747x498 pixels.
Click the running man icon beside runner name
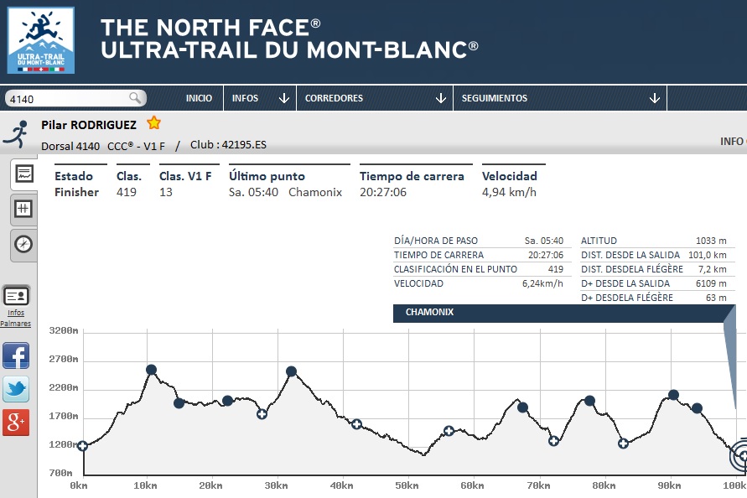[x=15, y=133]
